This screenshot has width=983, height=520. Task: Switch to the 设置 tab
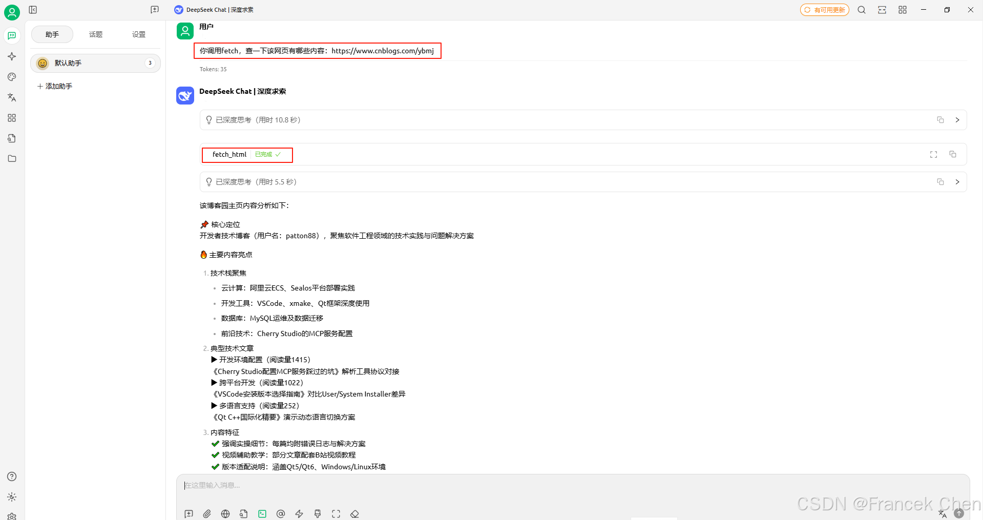139,34
